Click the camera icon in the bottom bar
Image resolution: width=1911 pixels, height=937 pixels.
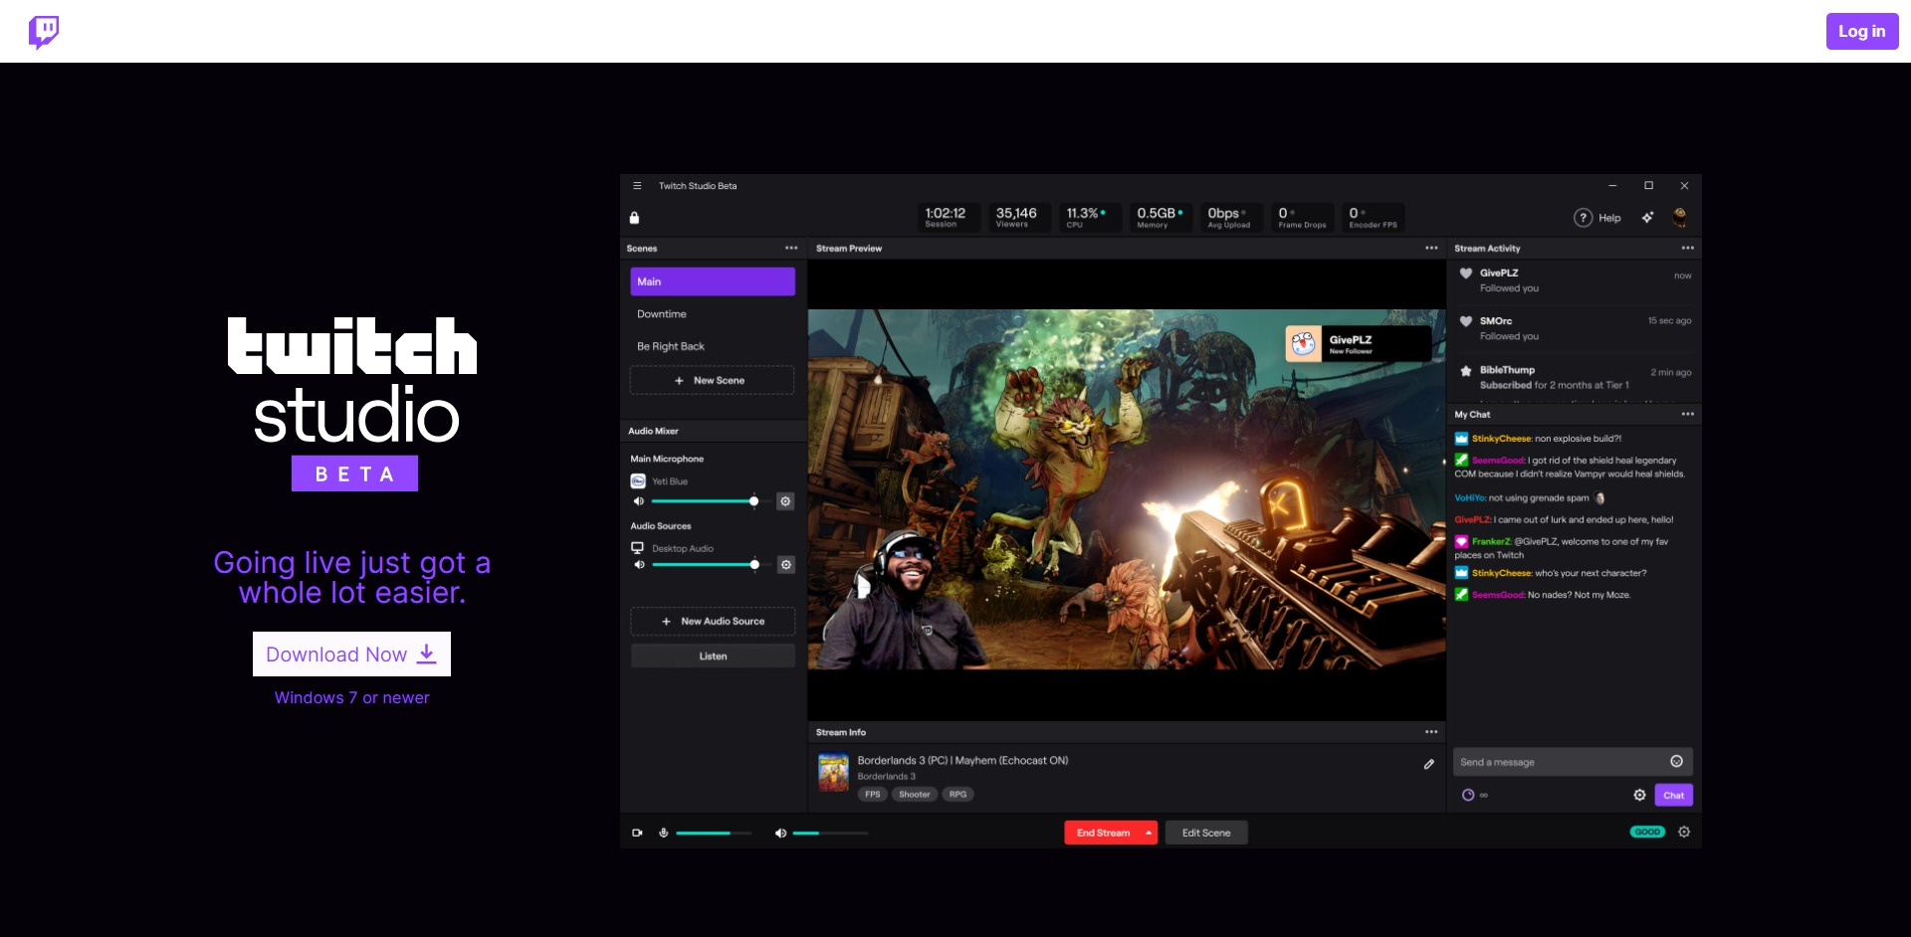click(x=637, y=833)
